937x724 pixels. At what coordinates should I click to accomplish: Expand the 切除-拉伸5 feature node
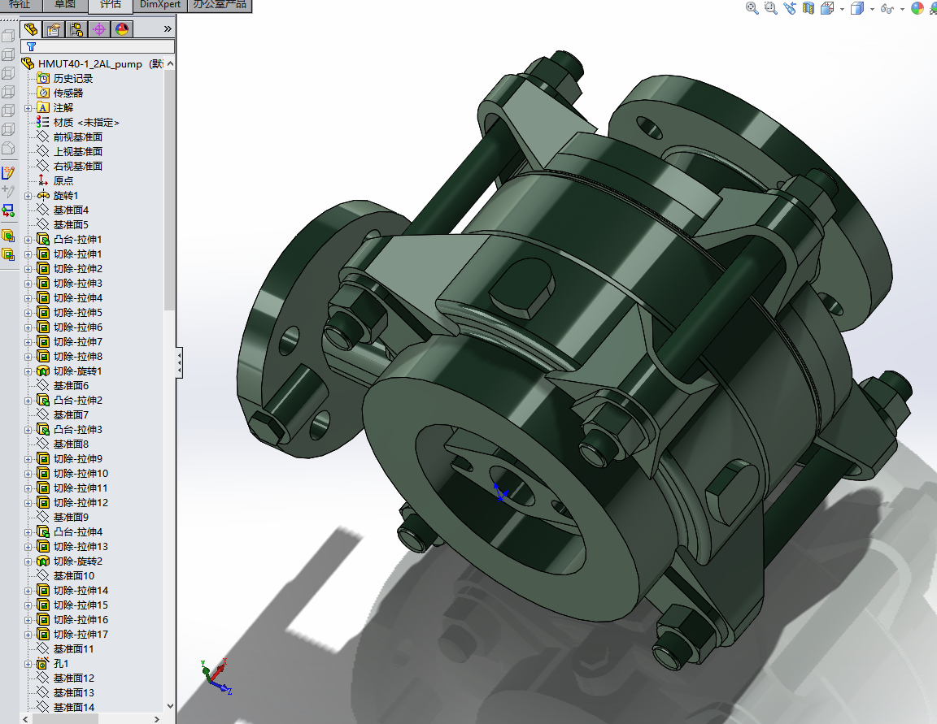tap(28, 313)
